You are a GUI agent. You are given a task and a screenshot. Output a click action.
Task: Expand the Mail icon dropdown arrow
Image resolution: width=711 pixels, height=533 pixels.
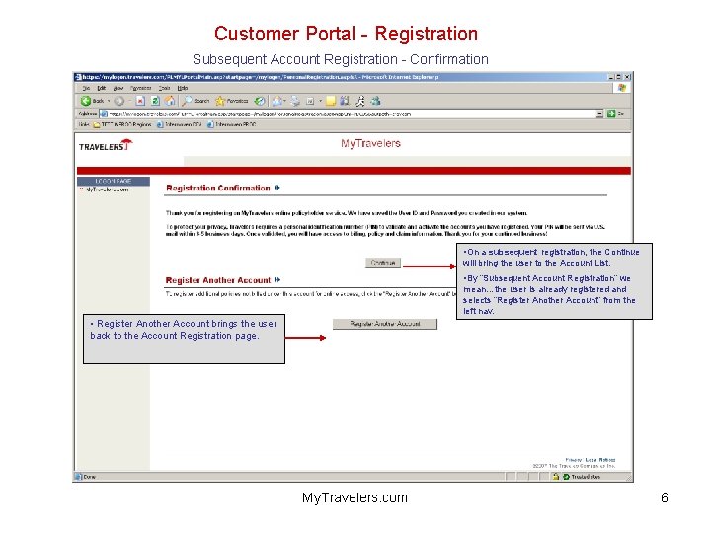(x=284, y=101)
